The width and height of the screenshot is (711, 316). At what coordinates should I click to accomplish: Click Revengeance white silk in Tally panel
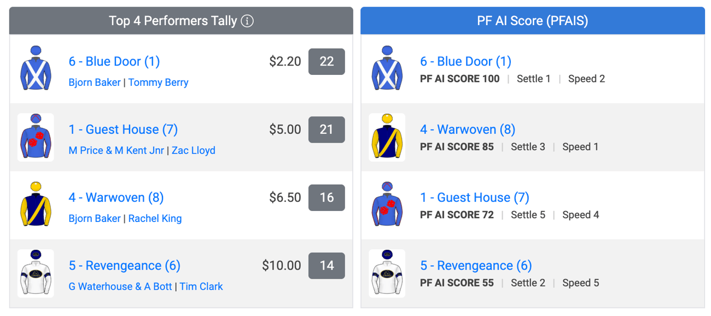(x=36, y=273)
